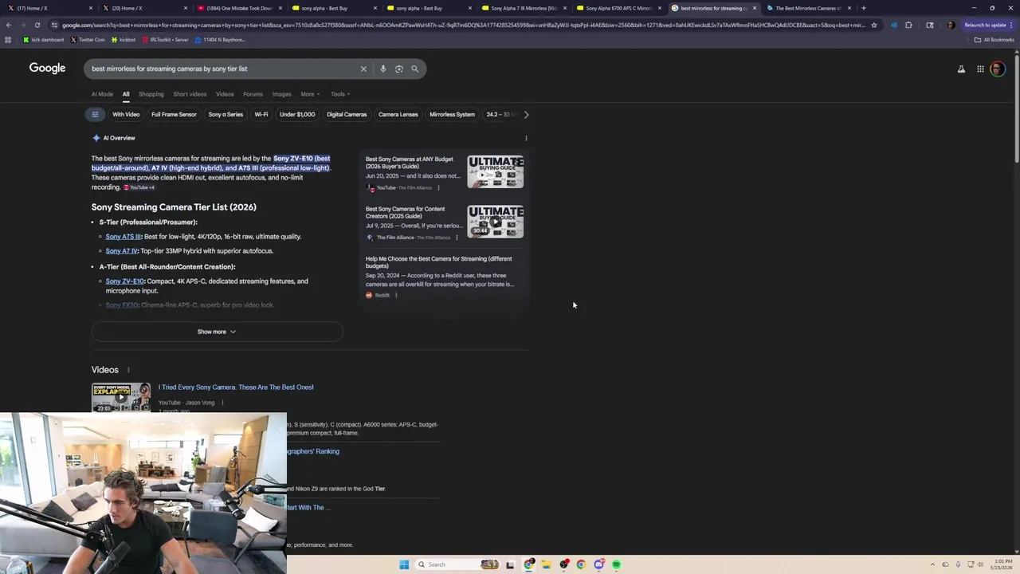The image size is (1020, 574).
Task: Open the search filters icon chip
Action: tap(95, 114)
